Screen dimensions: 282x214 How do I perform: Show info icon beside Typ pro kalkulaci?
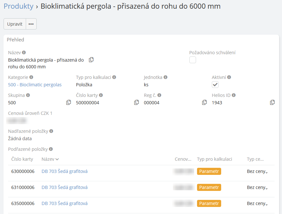pos(114,77)
